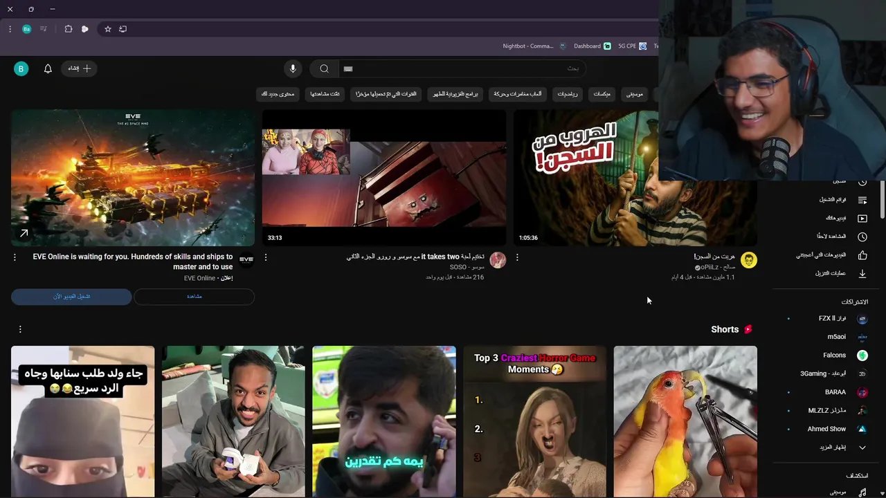
Task: Open EVE Online spaceship ad thumbnail
Action: click(133, 178)
